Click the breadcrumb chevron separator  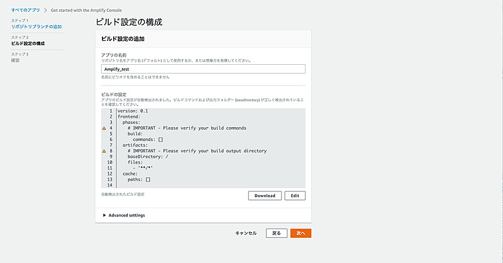[x=45, y=10]
